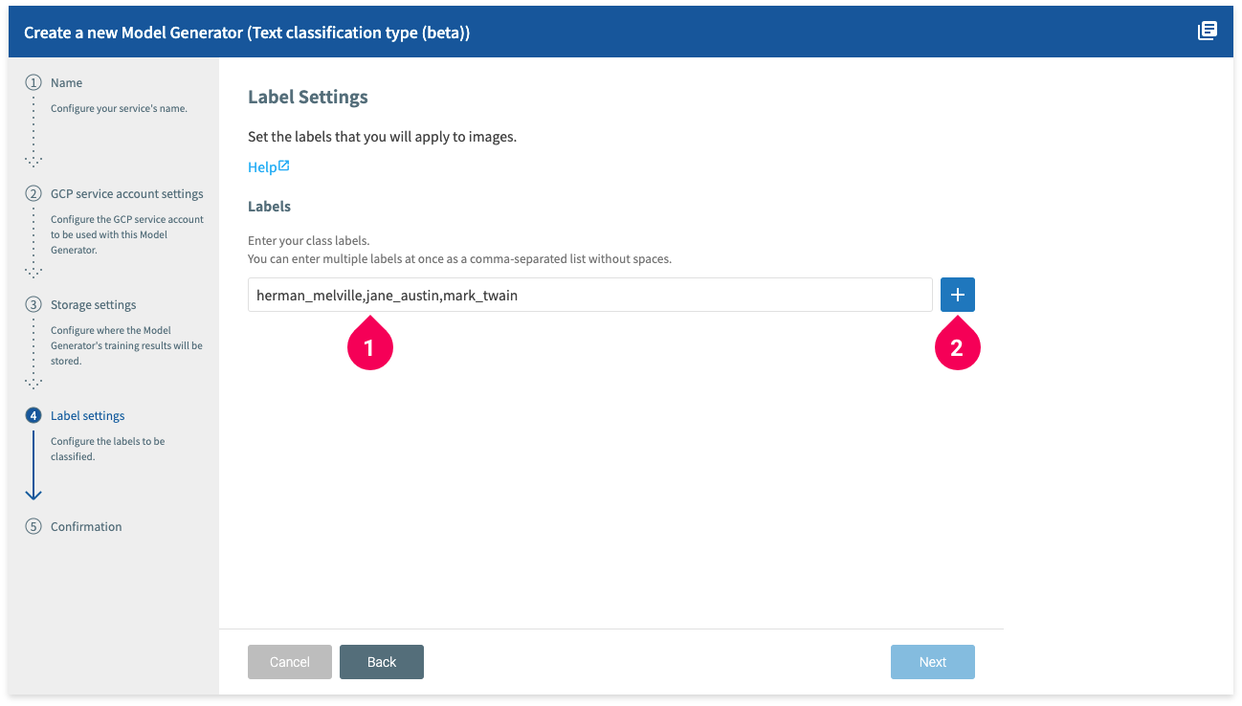Click the Create a new Model Generator title
Screen dimensions: 1242x706
[247, 33]
